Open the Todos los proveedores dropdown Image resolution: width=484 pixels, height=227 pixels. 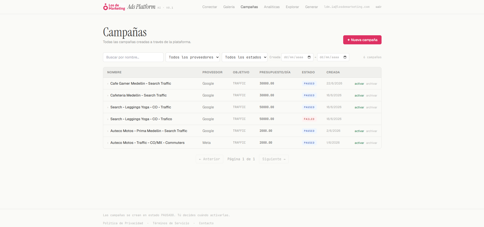point(193,57)
